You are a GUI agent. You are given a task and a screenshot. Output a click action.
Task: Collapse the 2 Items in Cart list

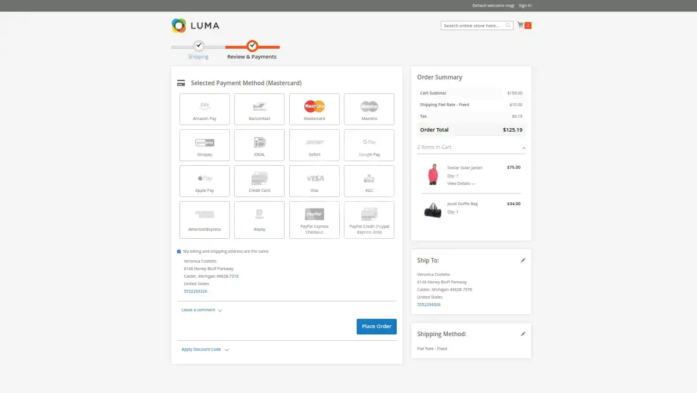(x=523, y=148)
